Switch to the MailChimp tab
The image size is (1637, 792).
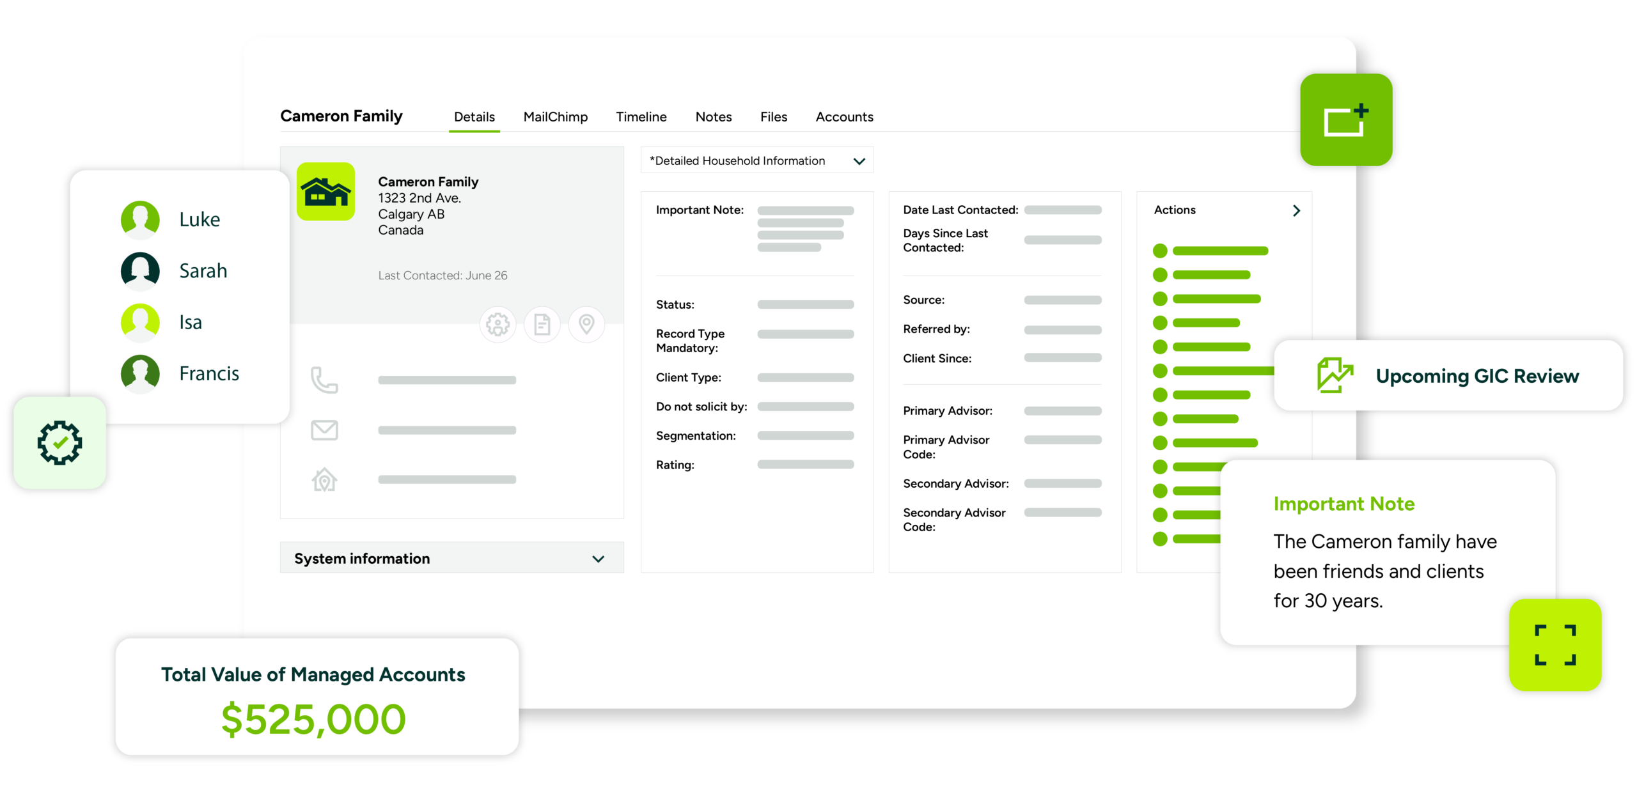pos(555,117)
